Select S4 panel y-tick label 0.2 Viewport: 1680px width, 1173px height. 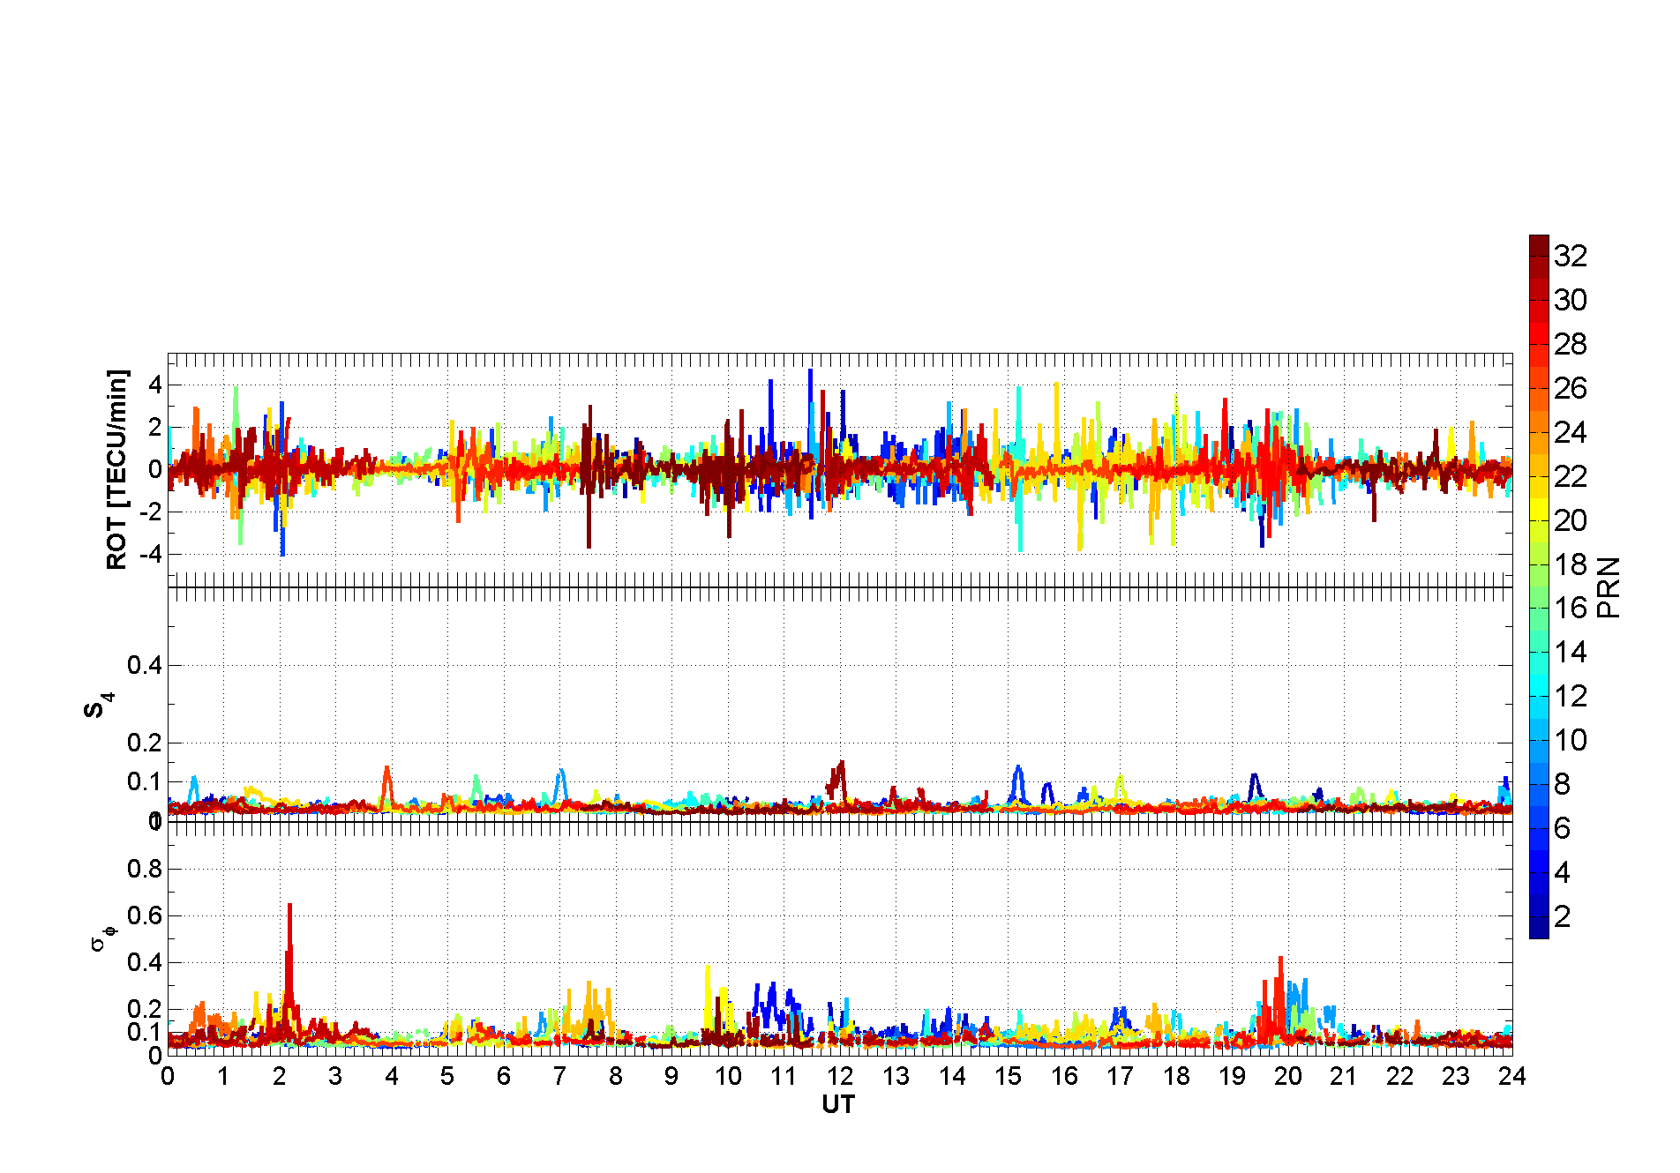[145, 743]
